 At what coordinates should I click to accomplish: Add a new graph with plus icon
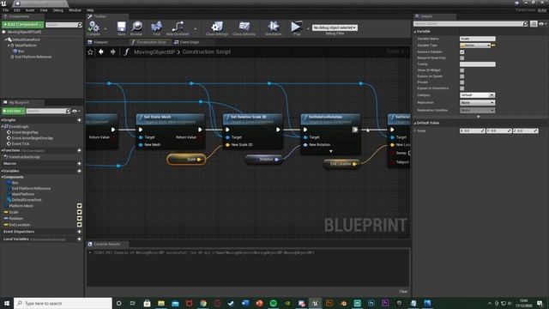(79, 120)
